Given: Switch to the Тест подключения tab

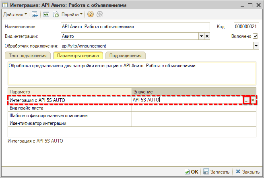Looking at the screenshot, I should point(28,56).
